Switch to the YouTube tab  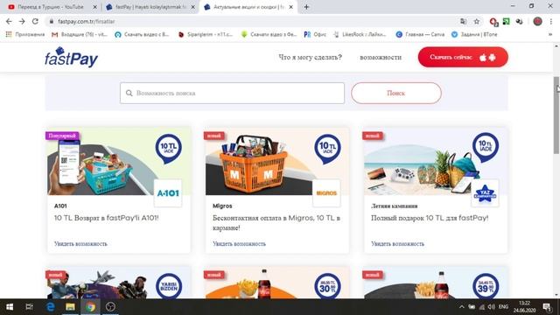coord(50,7)
